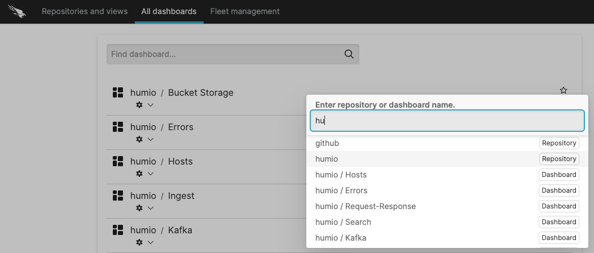Image resolution: width=594 pixels, height=253 pixels.
Task: Select github repository from results
Action: pos(327,143)
